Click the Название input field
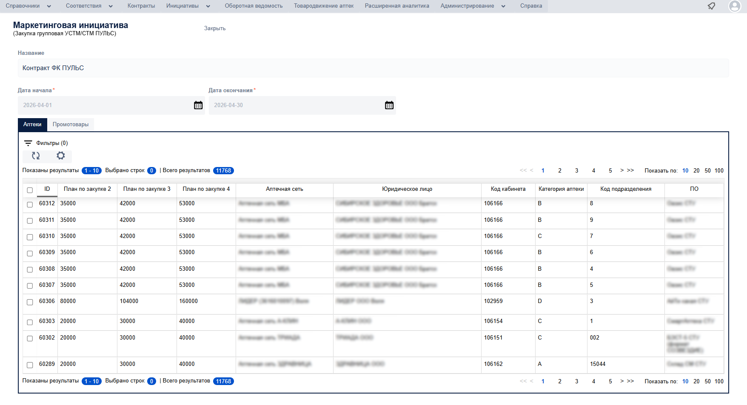The image size is (747, 405). point(373,68)
